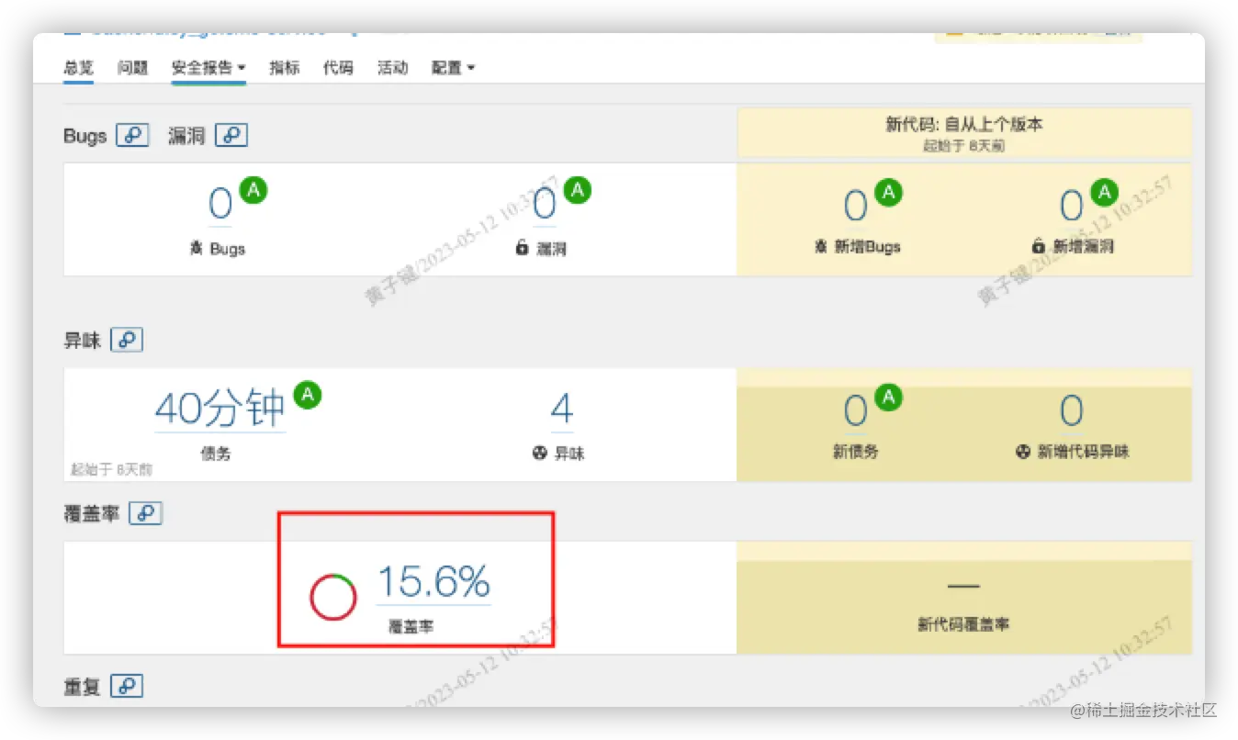This screenshot has width=1238, height=740.
Task: Expand the 配置 dropdown
Action: coord(452,67)
